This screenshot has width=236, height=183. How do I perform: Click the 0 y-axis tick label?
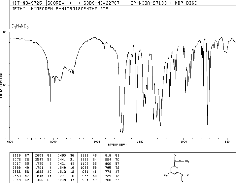tap(6, 138)
